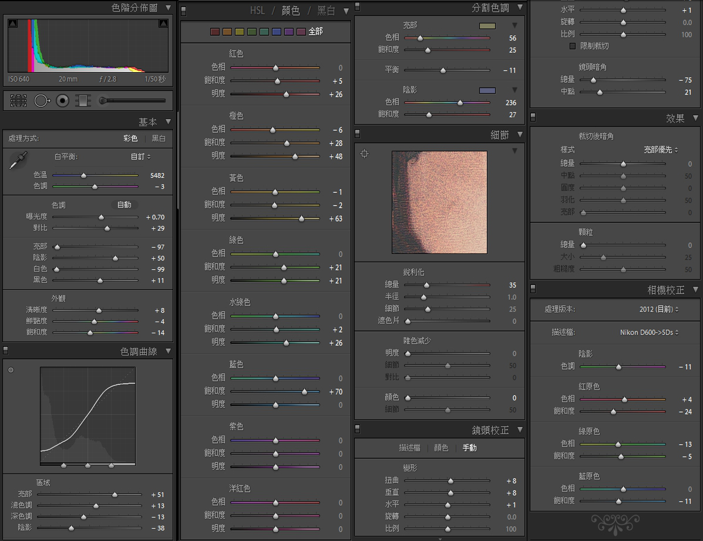Choose the aqua HSL color swatch
This screenshot has height=541, width=703.
pyautogui.click(x=264, y=32)
